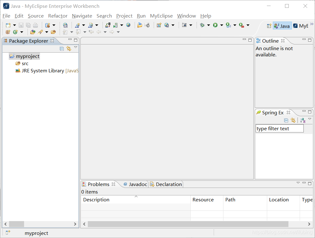Click the green Run play icon
Screen dimensions: 315x238
tap(215, 25)
